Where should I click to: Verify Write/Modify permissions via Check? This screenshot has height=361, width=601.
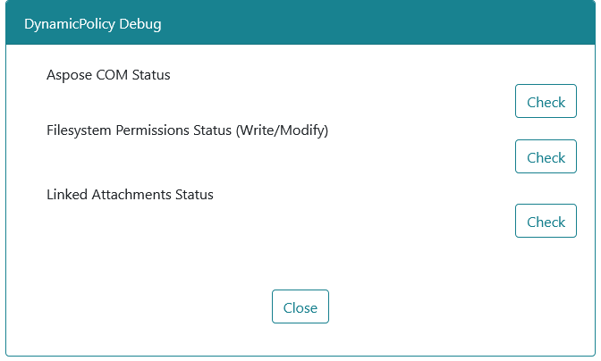pos(546,156)
